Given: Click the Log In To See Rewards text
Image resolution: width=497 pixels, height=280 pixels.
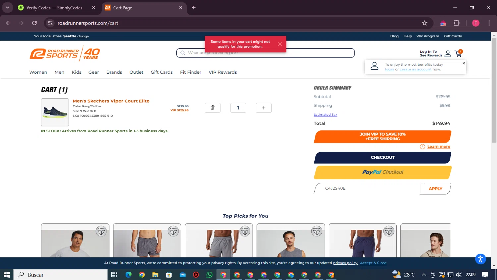Looking at the screenshot, I should 431,54.
